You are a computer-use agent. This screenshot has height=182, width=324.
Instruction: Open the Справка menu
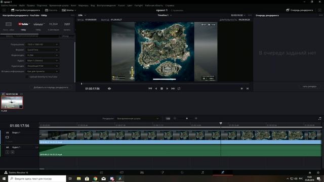click(x=170, y=6)
